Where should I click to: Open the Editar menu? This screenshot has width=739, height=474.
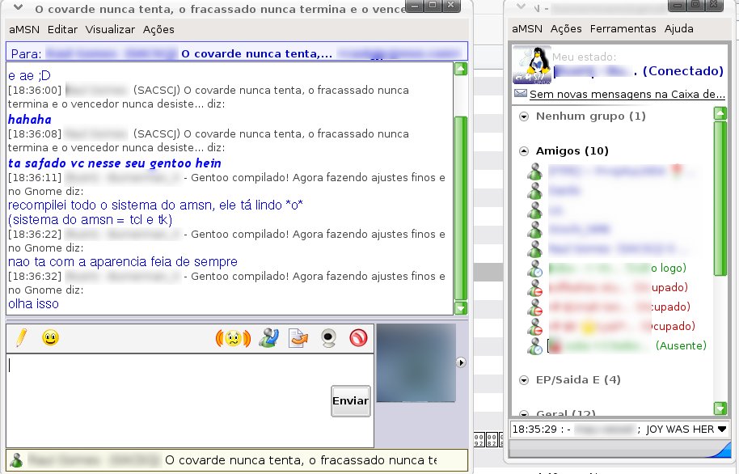click(62, 29)
